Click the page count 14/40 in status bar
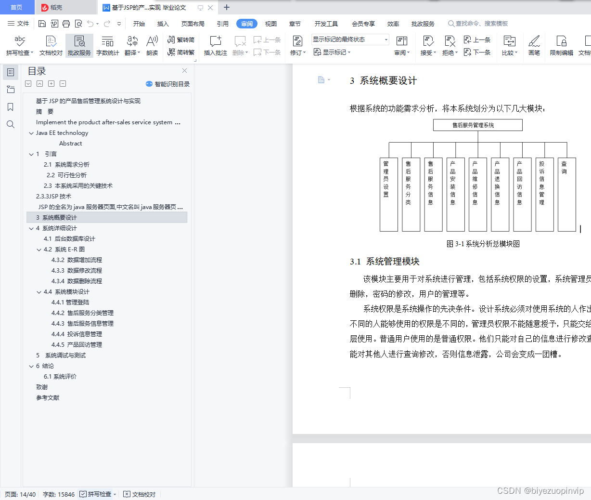 tap(20, 494)
